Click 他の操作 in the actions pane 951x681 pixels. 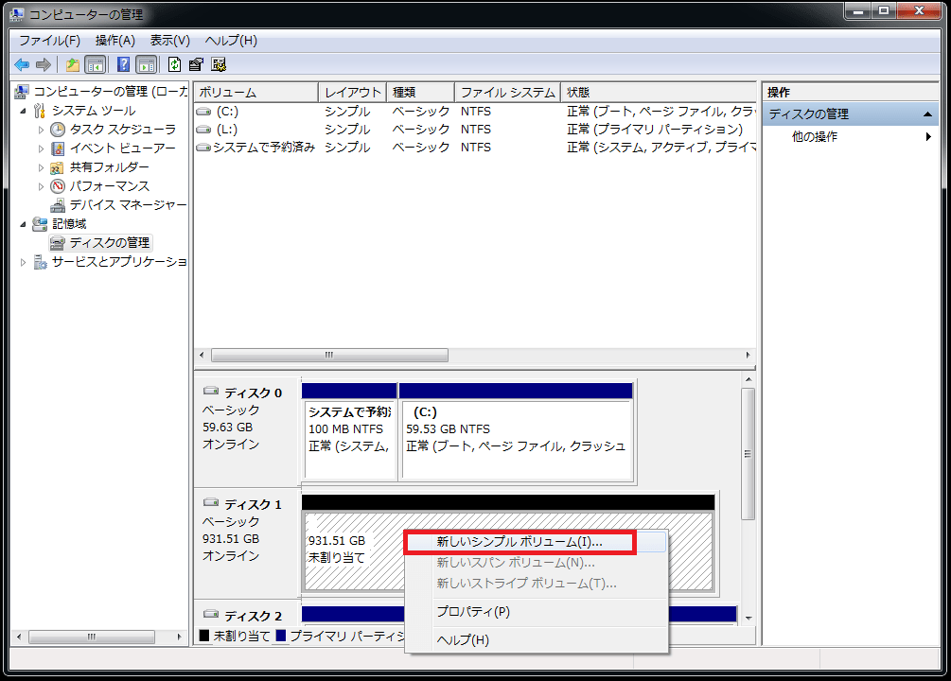click(x=815, y=137)
